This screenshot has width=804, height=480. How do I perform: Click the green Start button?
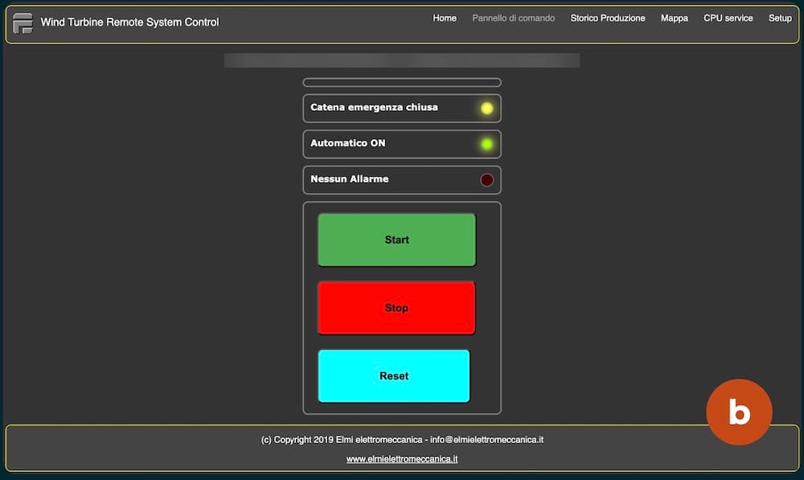click(397, 240)
